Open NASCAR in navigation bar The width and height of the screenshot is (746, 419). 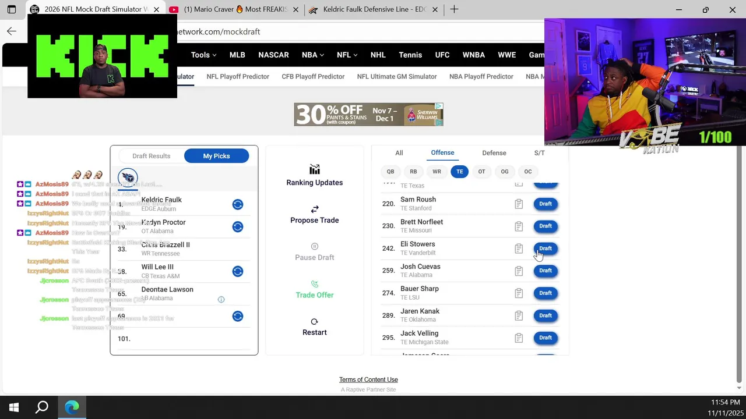(x=273, y=55)
